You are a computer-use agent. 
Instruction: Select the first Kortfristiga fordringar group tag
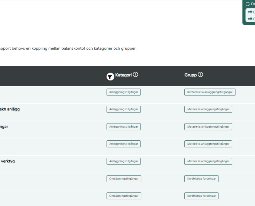(x=201, y=179)
